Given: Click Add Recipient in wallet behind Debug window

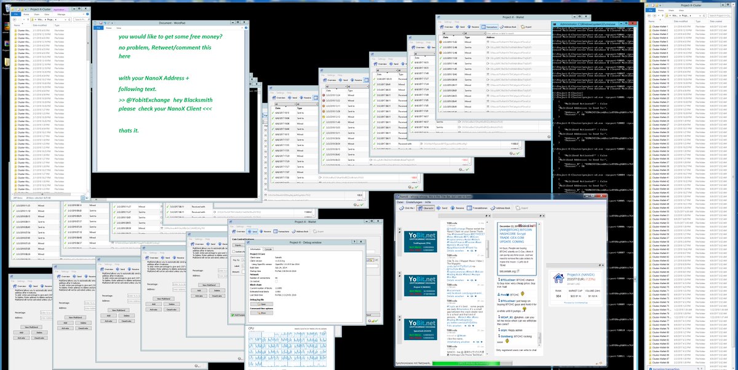Looking at the screenshot, I should (237, 315).
